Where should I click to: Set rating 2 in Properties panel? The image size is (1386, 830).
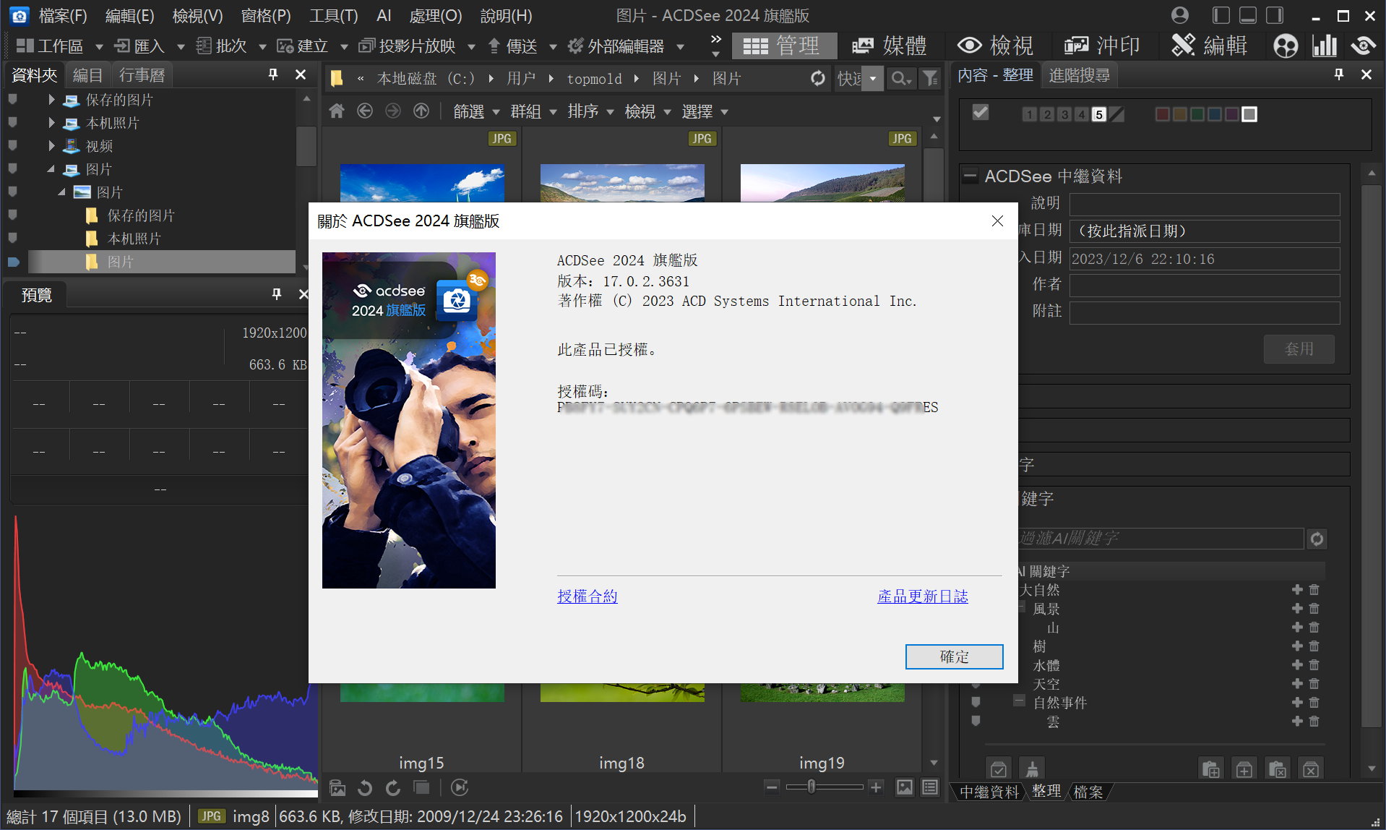pos(1047,114)
